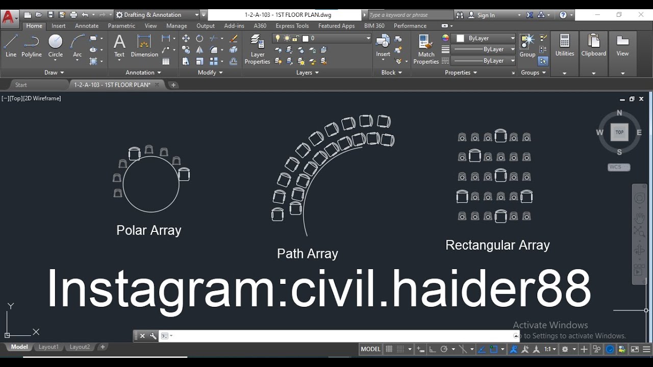
Task: Expand the Annotation panel
Action: click(x=143, y=72)
